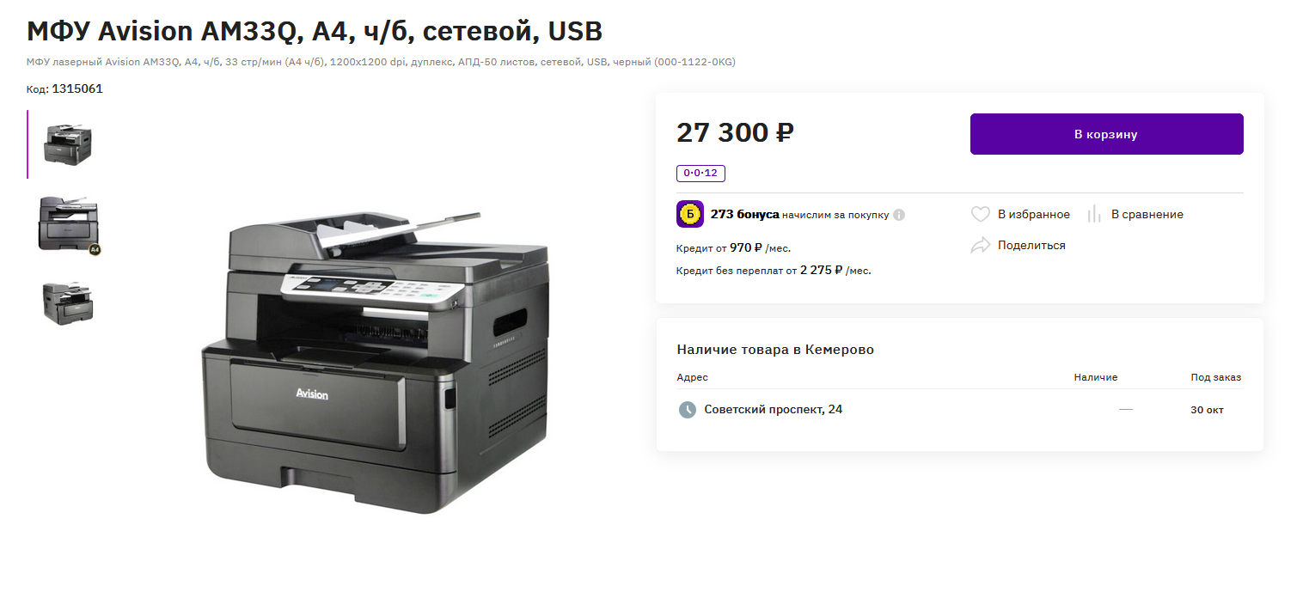The width and height of the screenshot is (1309, 592).
Task: Click the credit from 970 ₽ offer
Action: pyautogui.click(x=734, y=248)
